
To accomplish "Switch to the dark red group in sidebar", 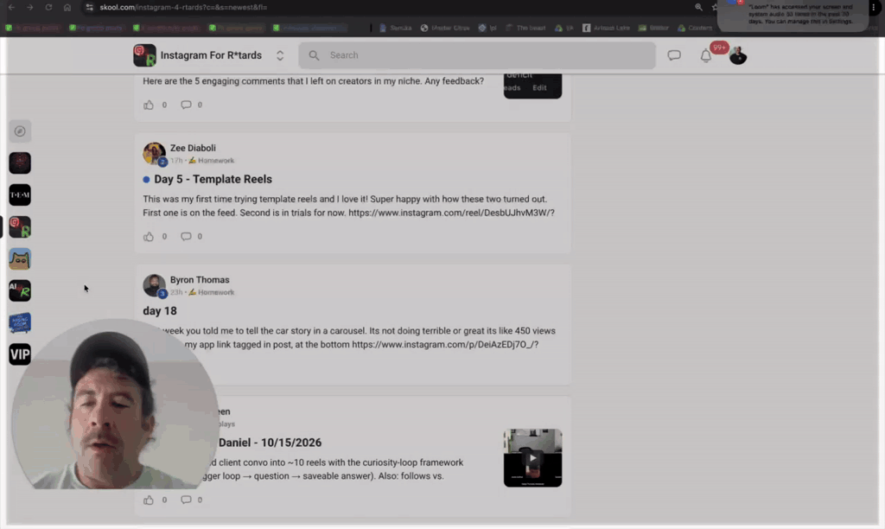I will (20, 163).
